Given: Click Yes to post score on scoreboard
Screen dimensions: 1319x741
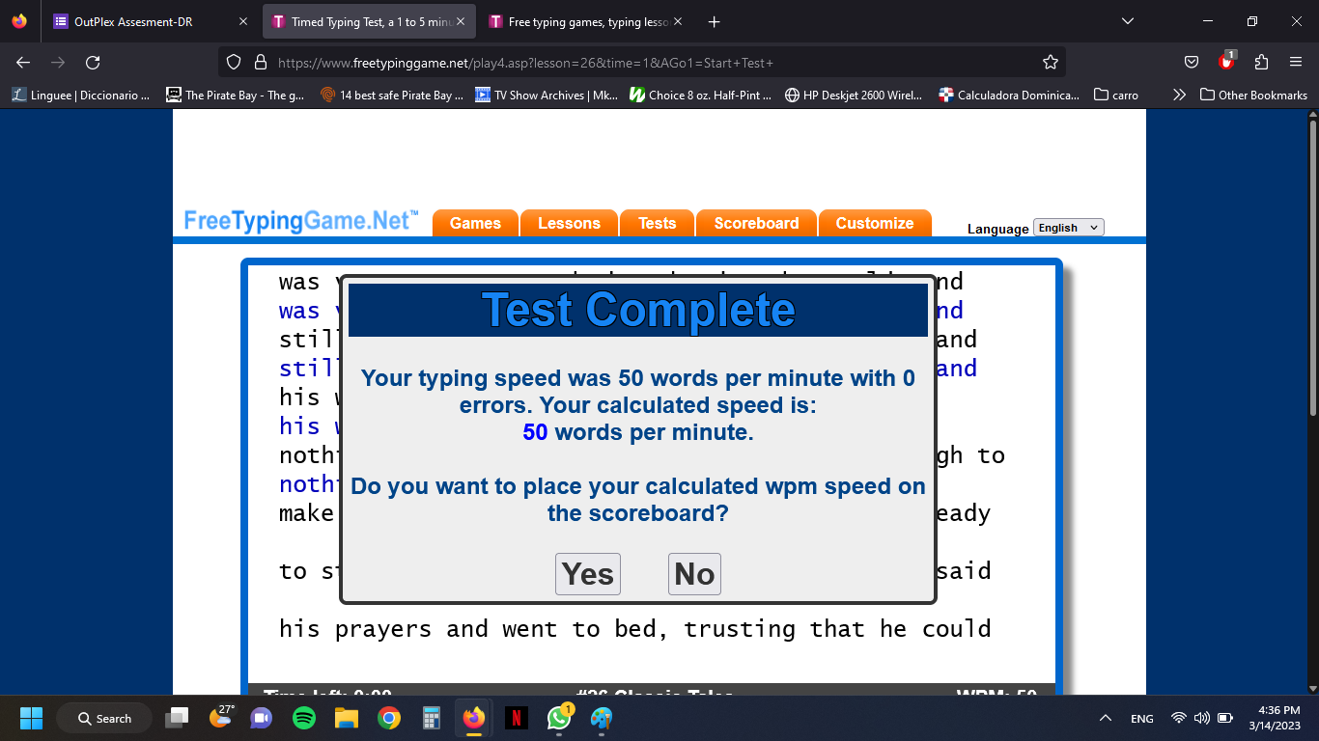Looking at the screenshot, I should click(588, 574).
